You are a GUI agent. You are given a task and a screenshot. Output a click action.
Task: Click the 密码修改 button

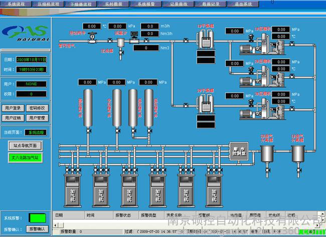point(37,108)
